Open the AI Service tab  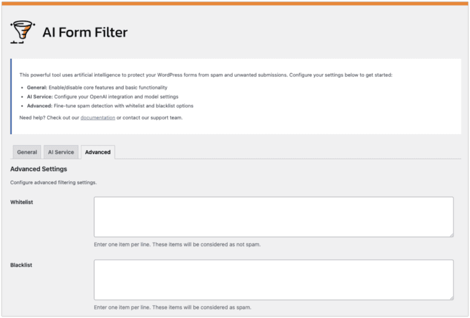pyautogui.click(x=61, y=152)
